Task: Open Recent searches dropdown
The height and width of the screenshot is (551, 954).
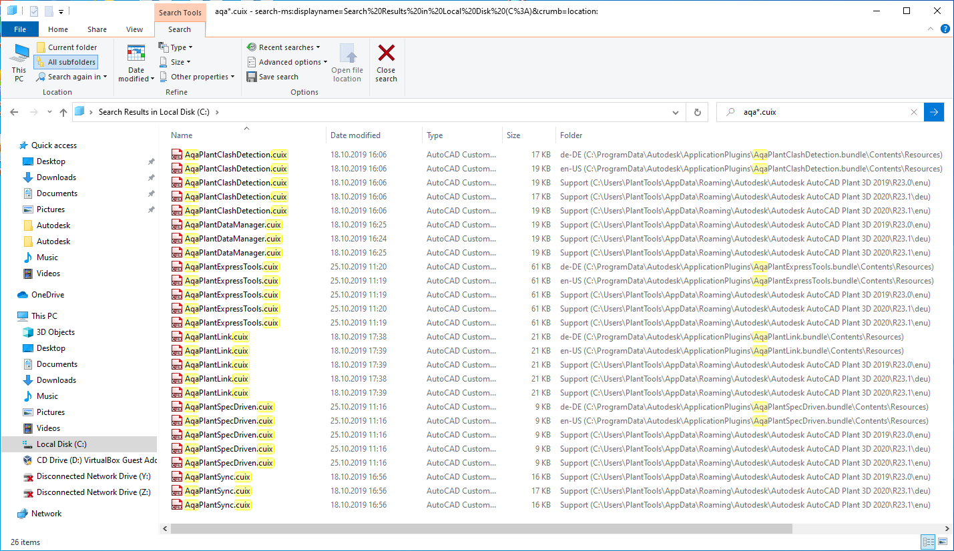Action: 284,47
